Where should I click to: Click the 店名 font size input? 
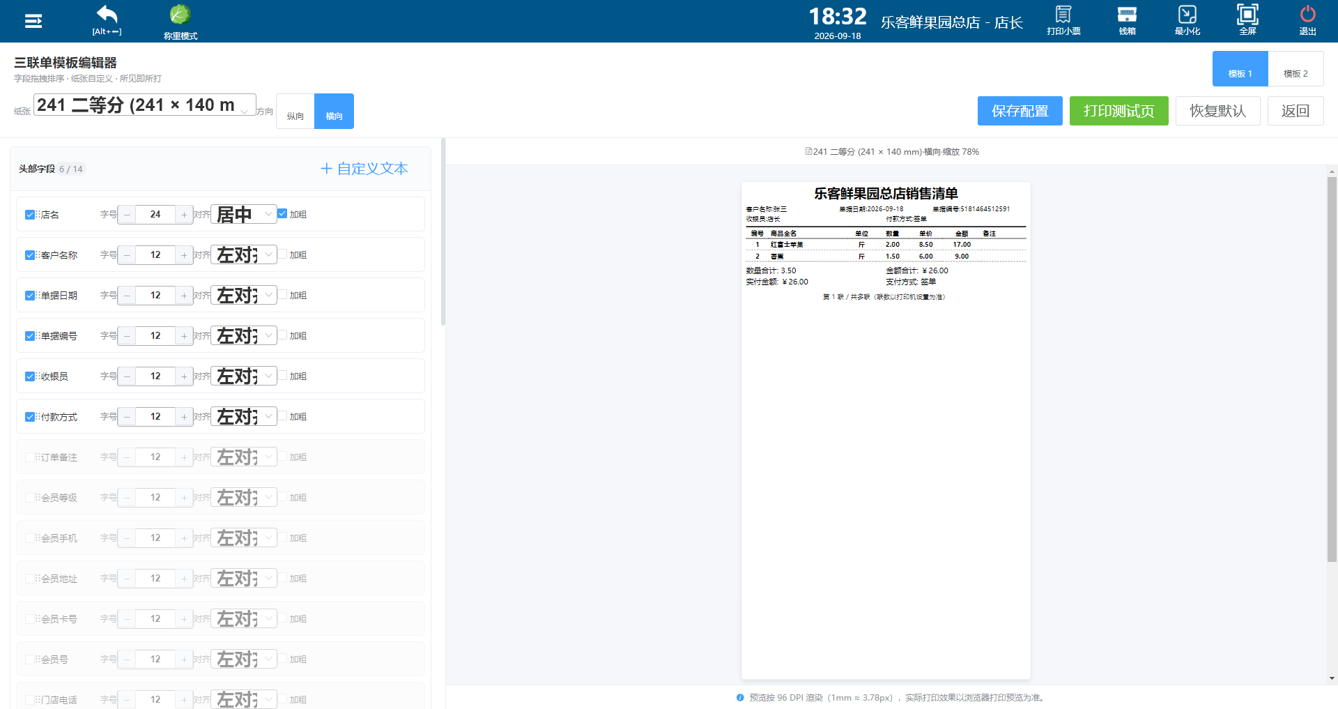tap(155, 215)
